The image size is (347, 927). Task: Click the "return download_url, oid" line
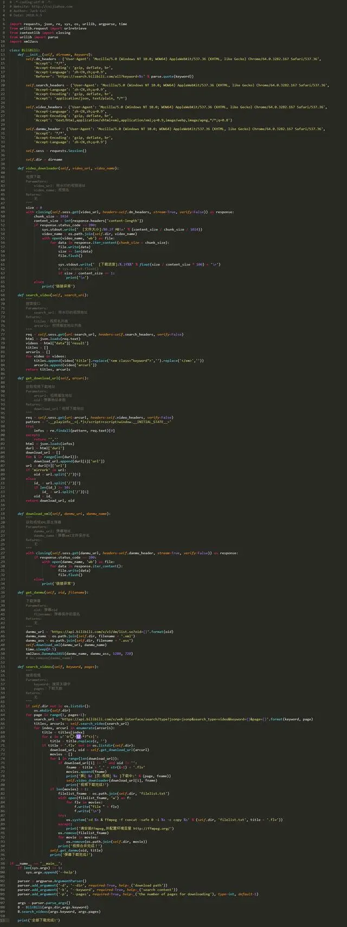pyautogui.click(x=50, y=500)
